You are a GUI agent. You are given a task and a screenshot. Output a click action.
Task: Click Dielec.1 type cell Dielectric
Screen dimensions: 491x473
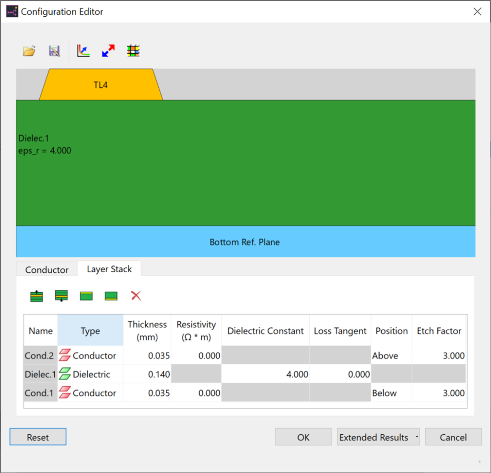91,374
